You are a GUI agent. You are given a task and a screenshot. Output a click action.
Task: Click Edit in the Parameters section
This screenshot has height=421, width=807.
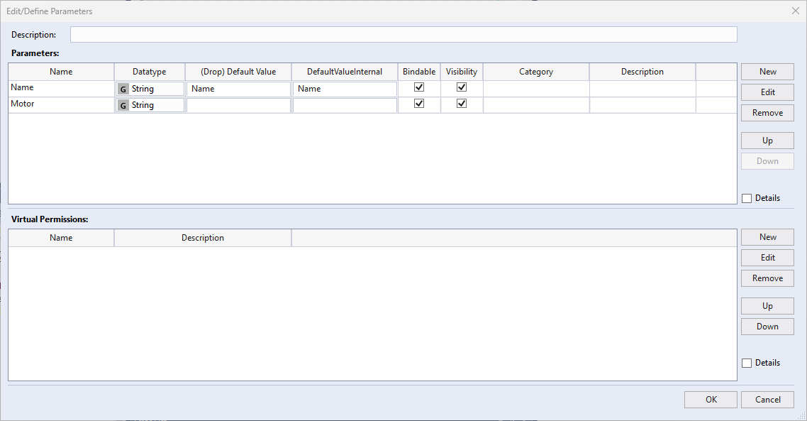767,92
